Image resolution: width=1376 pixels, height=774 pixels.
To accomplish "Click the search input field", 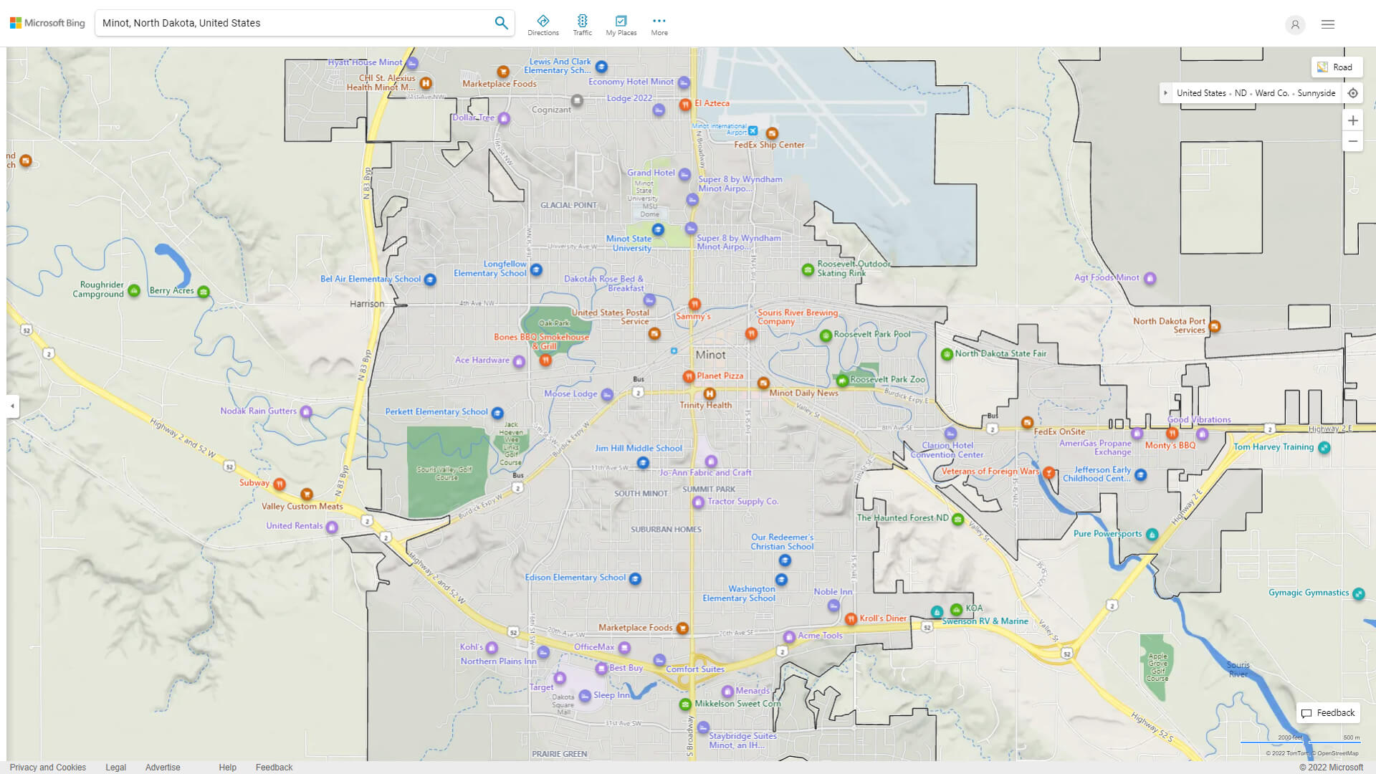I will (295, 23).
